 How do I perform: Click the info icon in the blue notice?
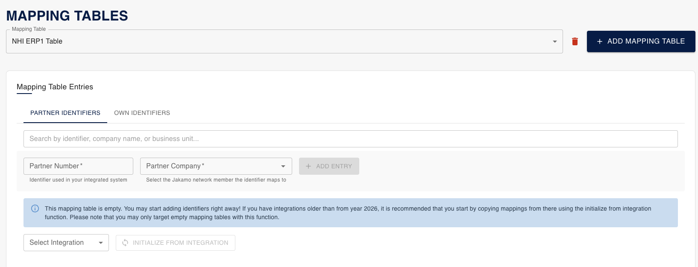(35, 208)
